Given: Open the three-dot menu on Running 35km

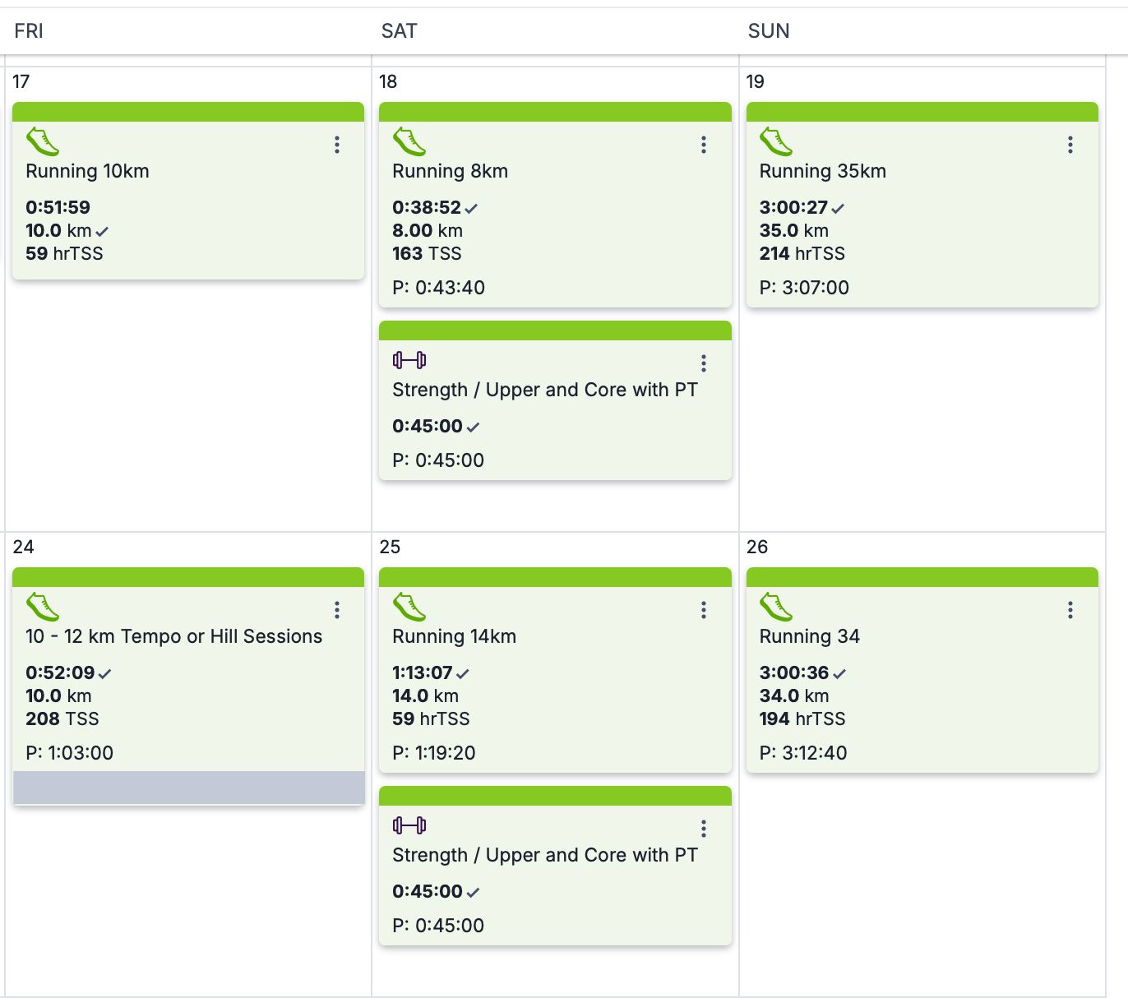Looking at the screenshot, I should point(1070,145).
